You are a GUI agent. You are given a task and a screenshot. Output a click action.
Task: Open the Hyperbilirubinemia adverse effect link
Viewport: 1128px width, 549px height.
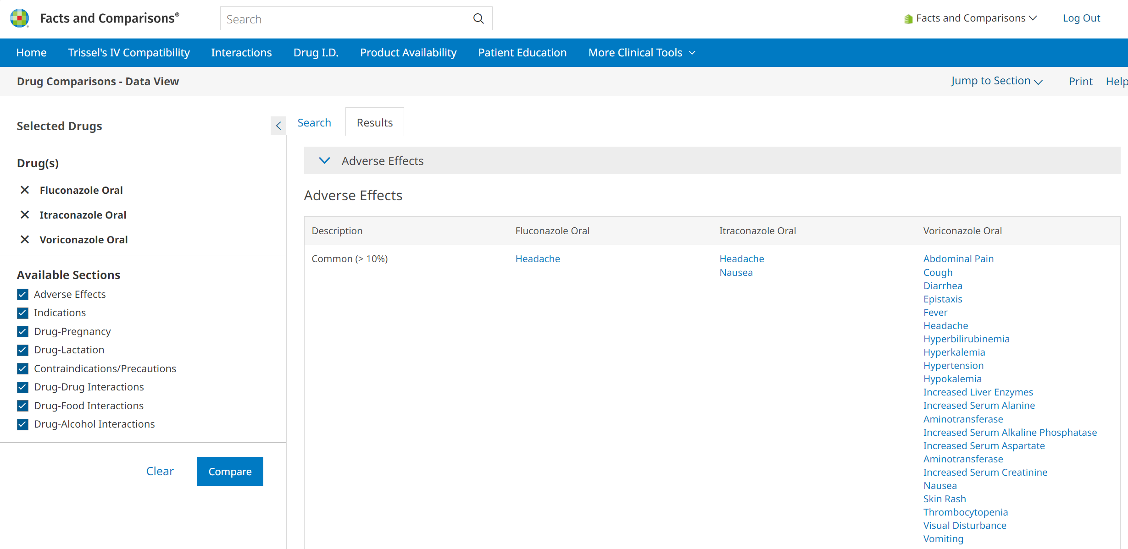click(x=966, y=339)
